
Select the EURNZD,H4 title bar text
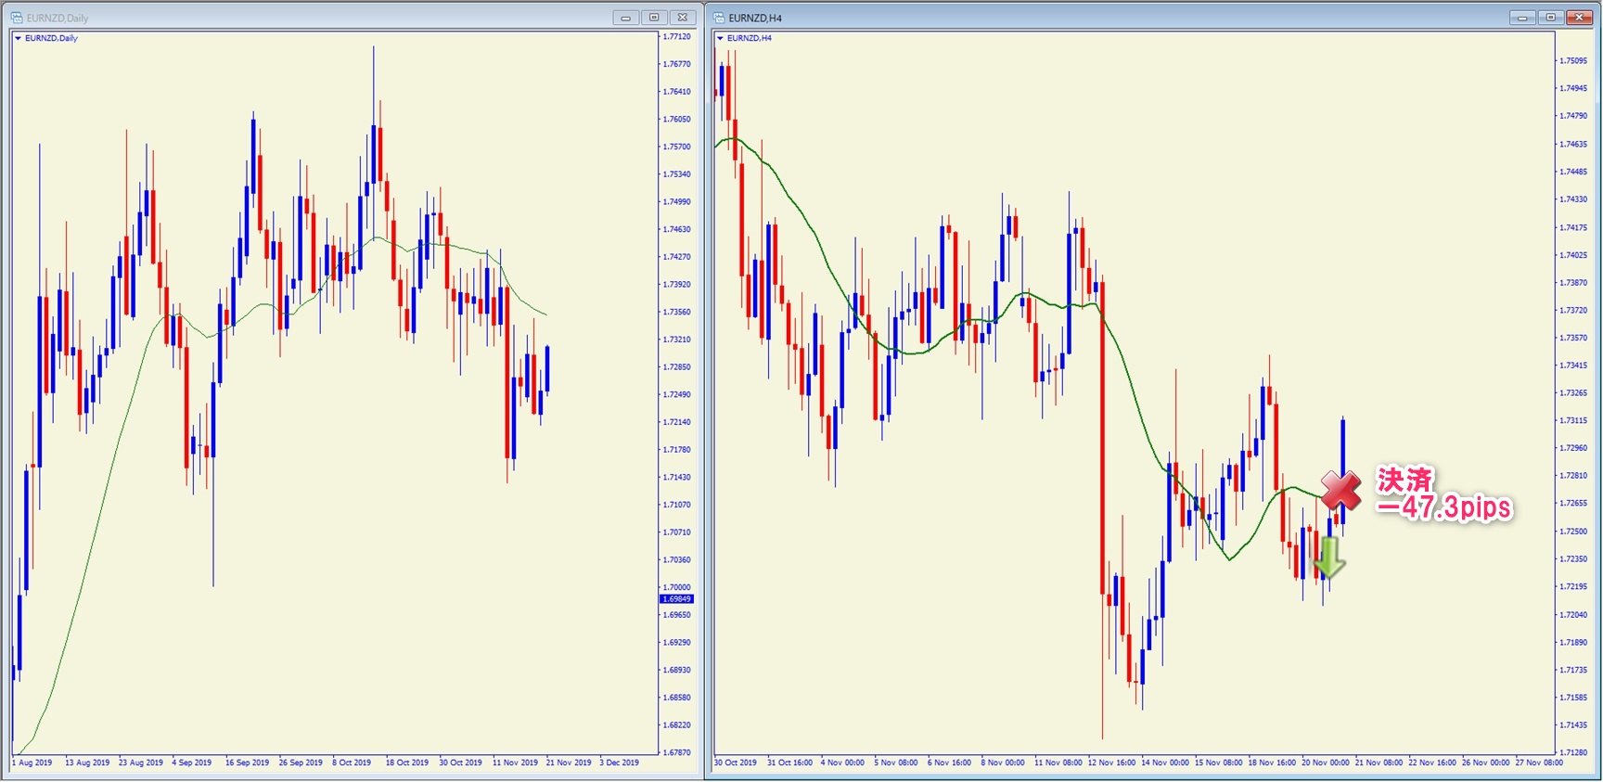755,18
